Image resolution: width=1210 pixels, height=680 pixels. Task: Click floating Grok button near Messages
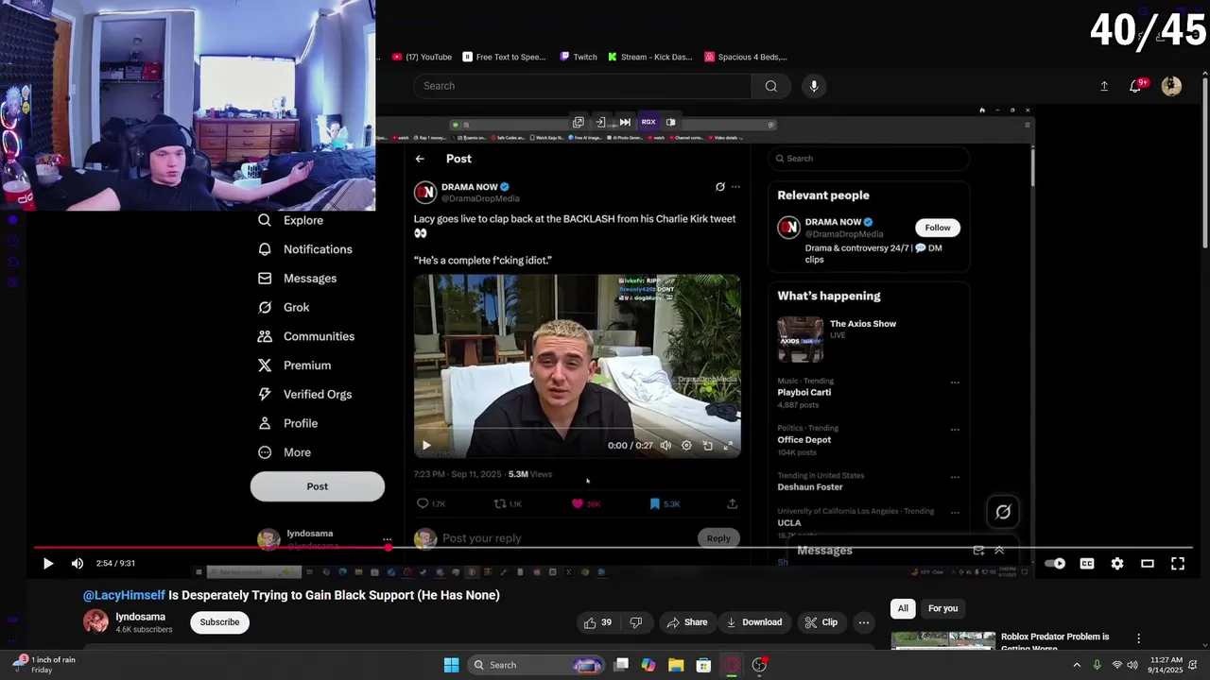pyautogui.click(x=1003, y=512)
